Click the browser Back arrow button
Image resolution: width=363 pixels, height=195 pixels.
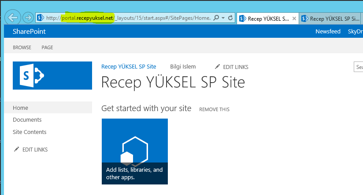coord(13,17)
